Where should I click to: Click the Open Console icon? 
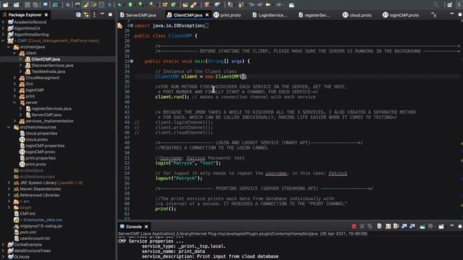click(441, 226)
